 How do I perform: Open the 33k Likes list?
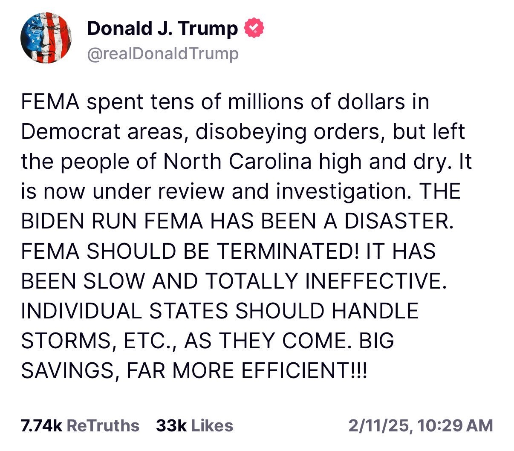(x=194, y=425)
